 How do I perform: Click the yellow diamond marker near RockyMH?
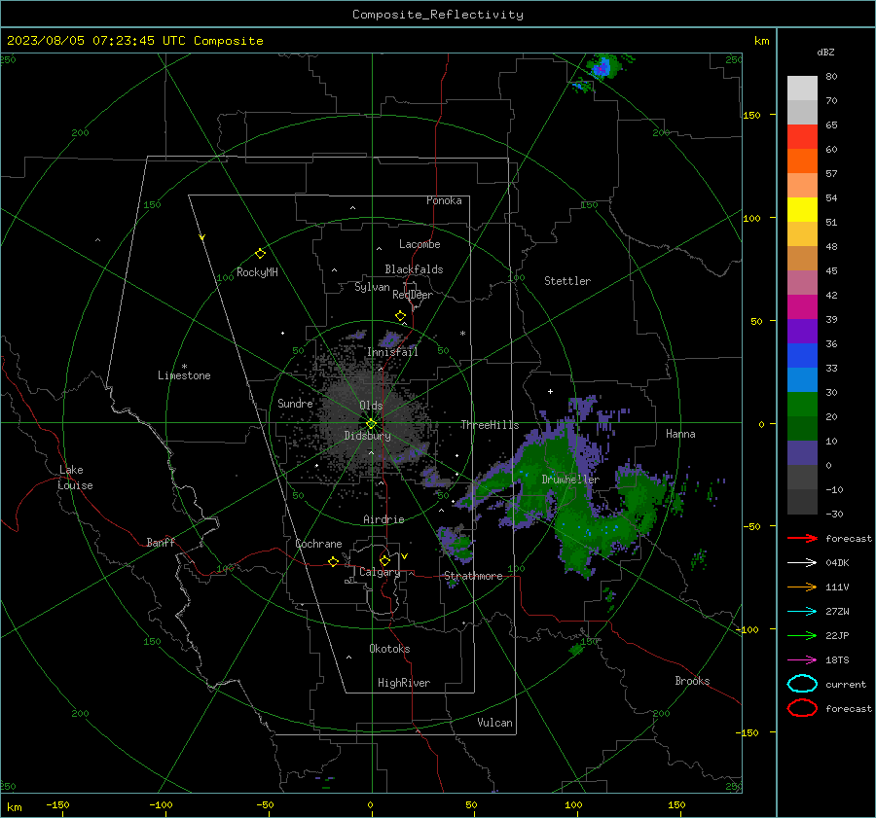[x=260, y=254]
